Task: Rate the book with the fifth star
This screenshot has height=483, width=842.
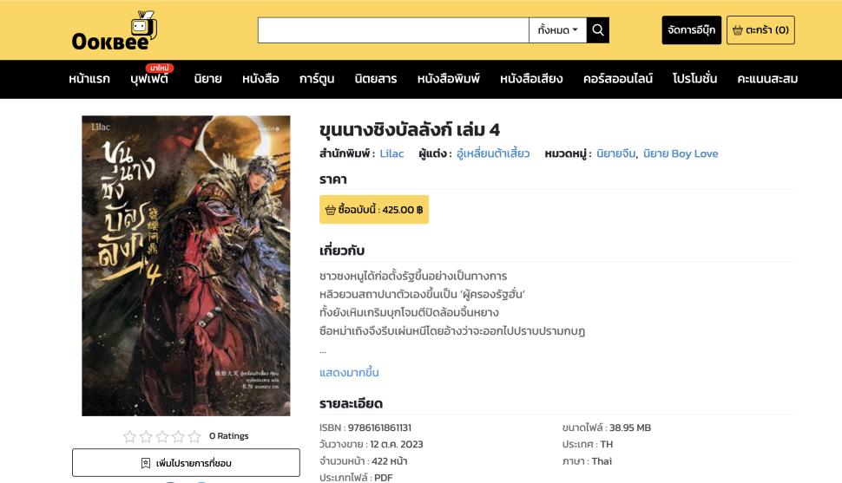Action: click(194, 436)
